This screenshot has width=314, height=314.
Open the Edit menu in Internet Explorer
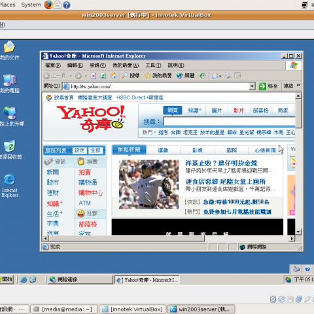click(x=75, y=65)
